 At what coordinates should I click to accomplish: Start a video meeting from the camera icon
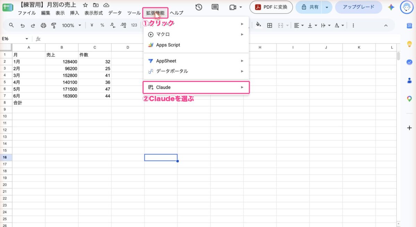[x=233, y=7]
